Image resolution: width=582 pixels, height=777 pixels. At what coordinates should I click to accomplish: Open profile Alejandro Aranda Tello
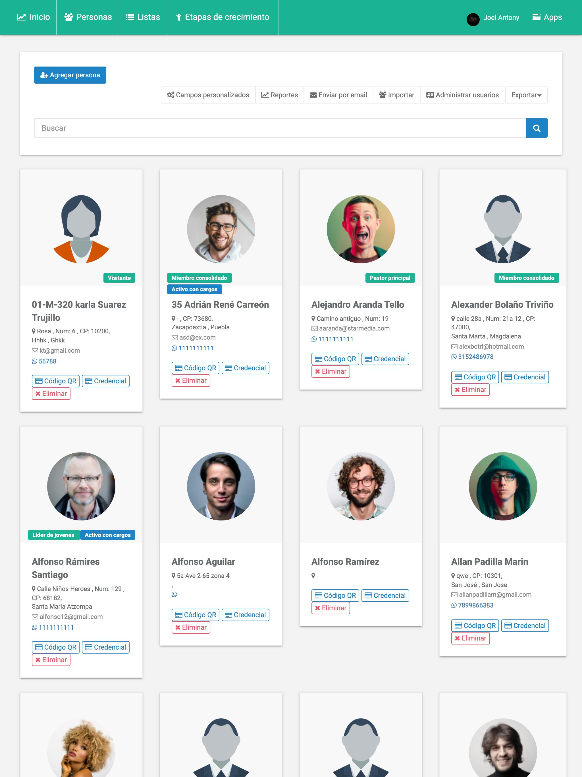(x=358, y=305)
